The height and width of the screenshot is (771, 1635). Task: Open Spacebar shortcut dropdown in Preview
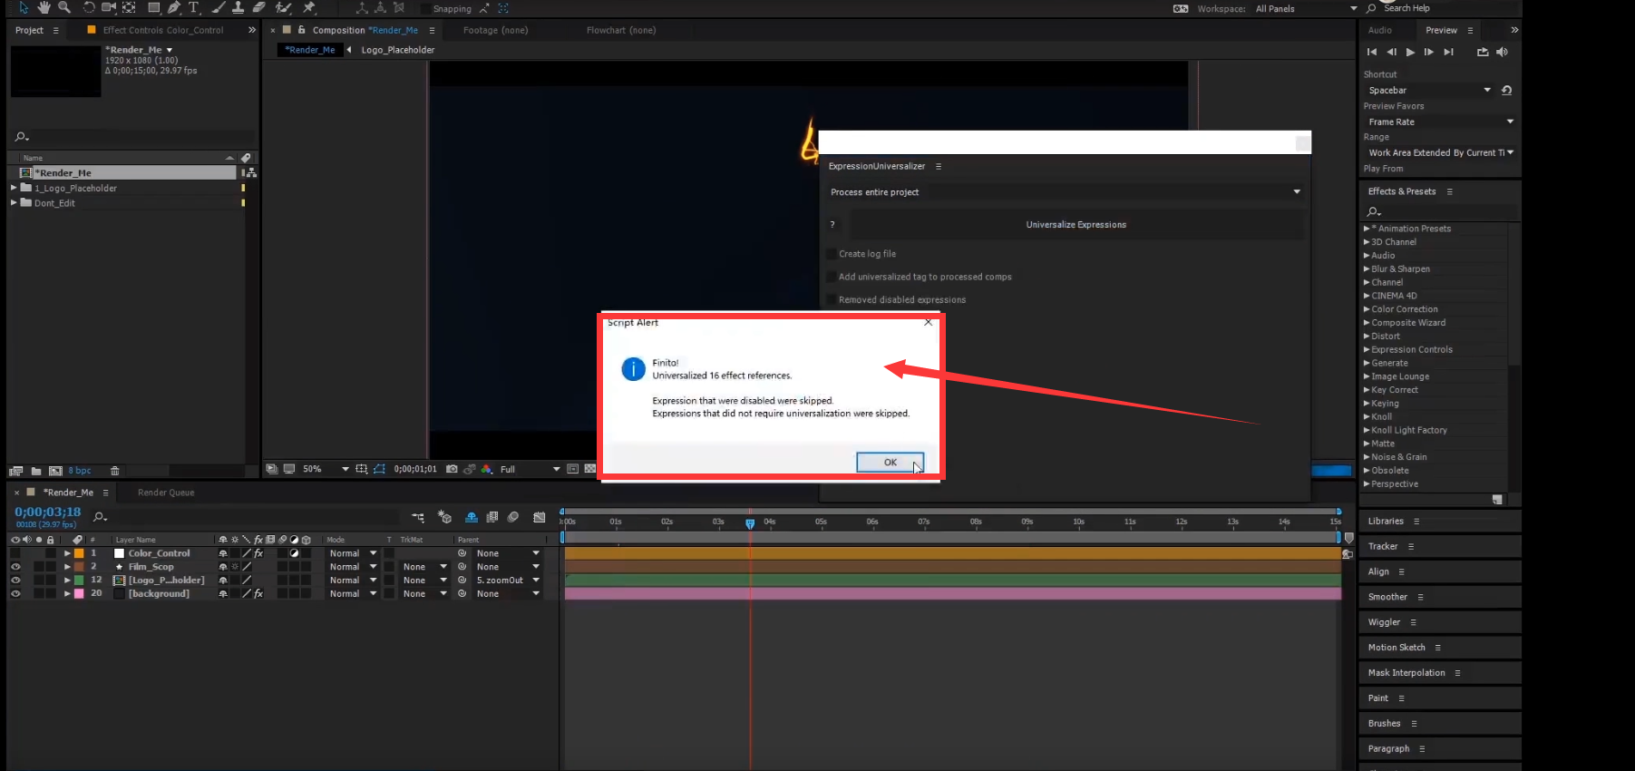[1429, 90]
